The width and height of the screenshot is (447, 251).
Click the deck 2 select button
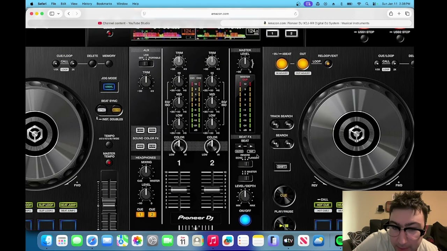[291, 33]
